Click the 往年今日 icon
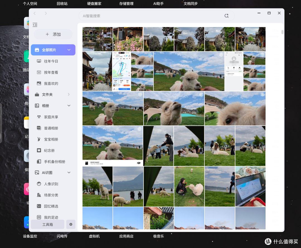The image size is (301, 248). [x=39, y=61]
